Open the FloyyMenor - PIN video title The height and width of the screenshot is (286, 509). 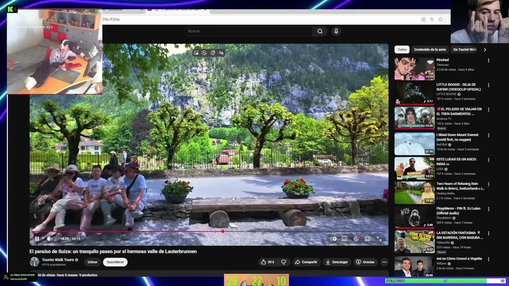[x=458, y=211]
